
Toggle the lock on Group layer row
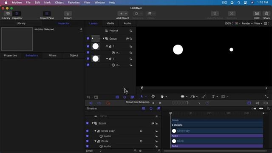pos(131,39)
